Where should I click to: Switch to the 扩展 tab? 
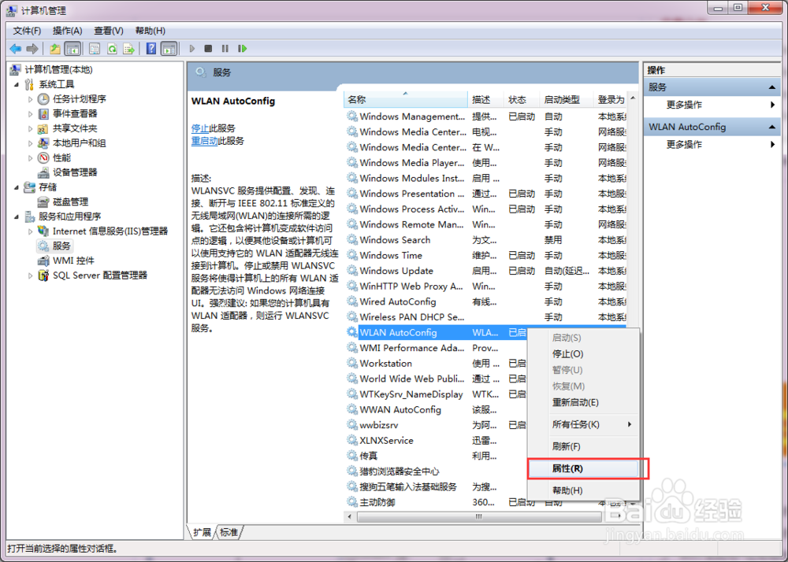[202, 532]
